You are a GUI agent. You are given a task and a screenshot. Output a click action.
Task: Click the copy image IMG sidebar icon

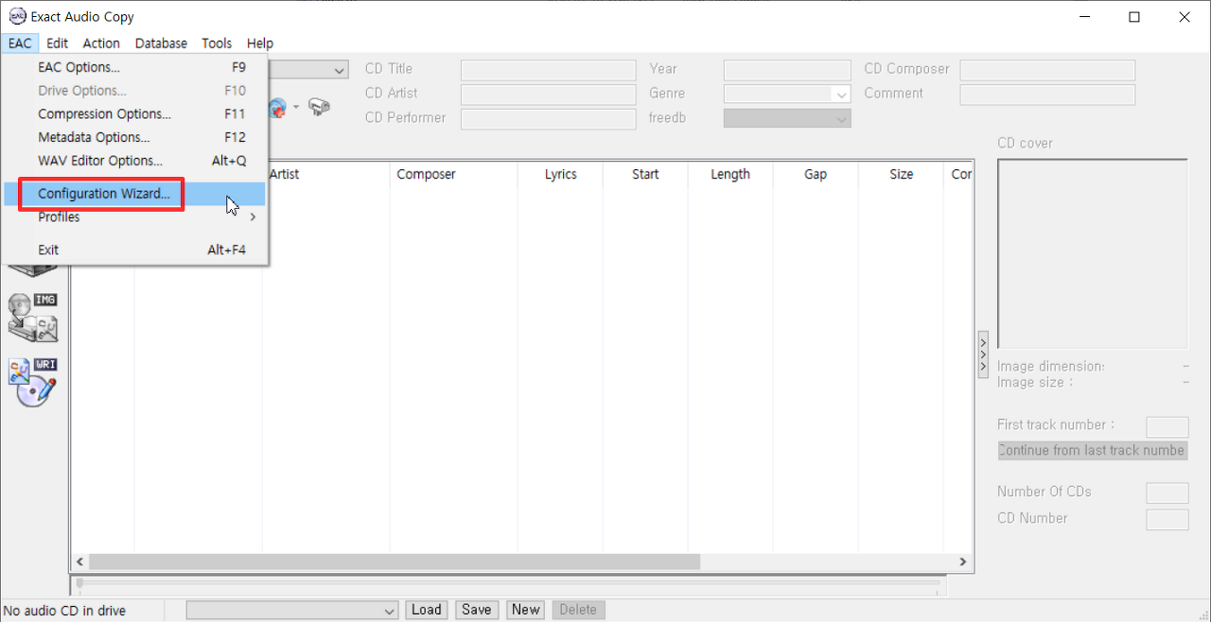(33, 317)
